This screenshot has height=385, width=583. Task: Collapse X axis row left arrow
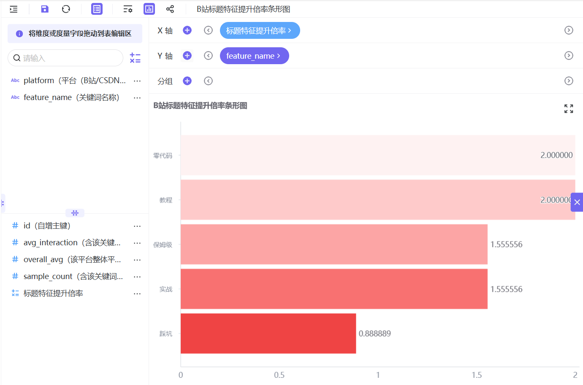(x=208, y=30)
